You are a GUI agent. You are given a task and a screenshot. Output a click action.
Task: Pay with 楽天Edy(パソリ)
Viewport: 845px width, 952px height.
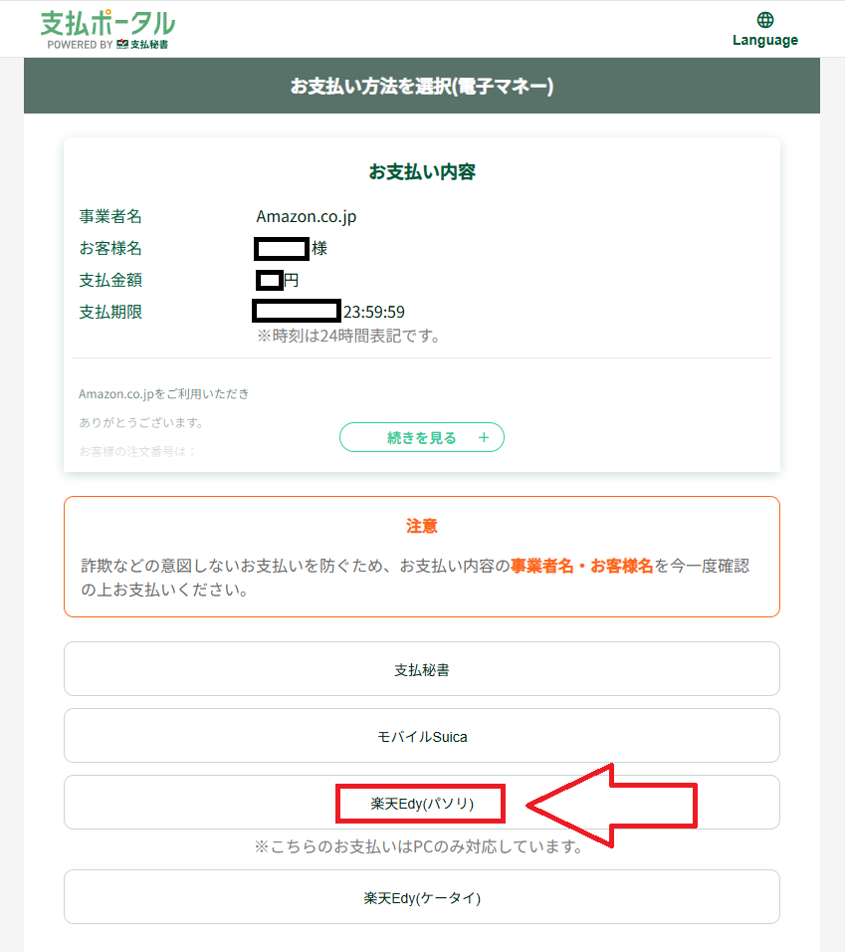pyautogui.click(x=421, y=803)
